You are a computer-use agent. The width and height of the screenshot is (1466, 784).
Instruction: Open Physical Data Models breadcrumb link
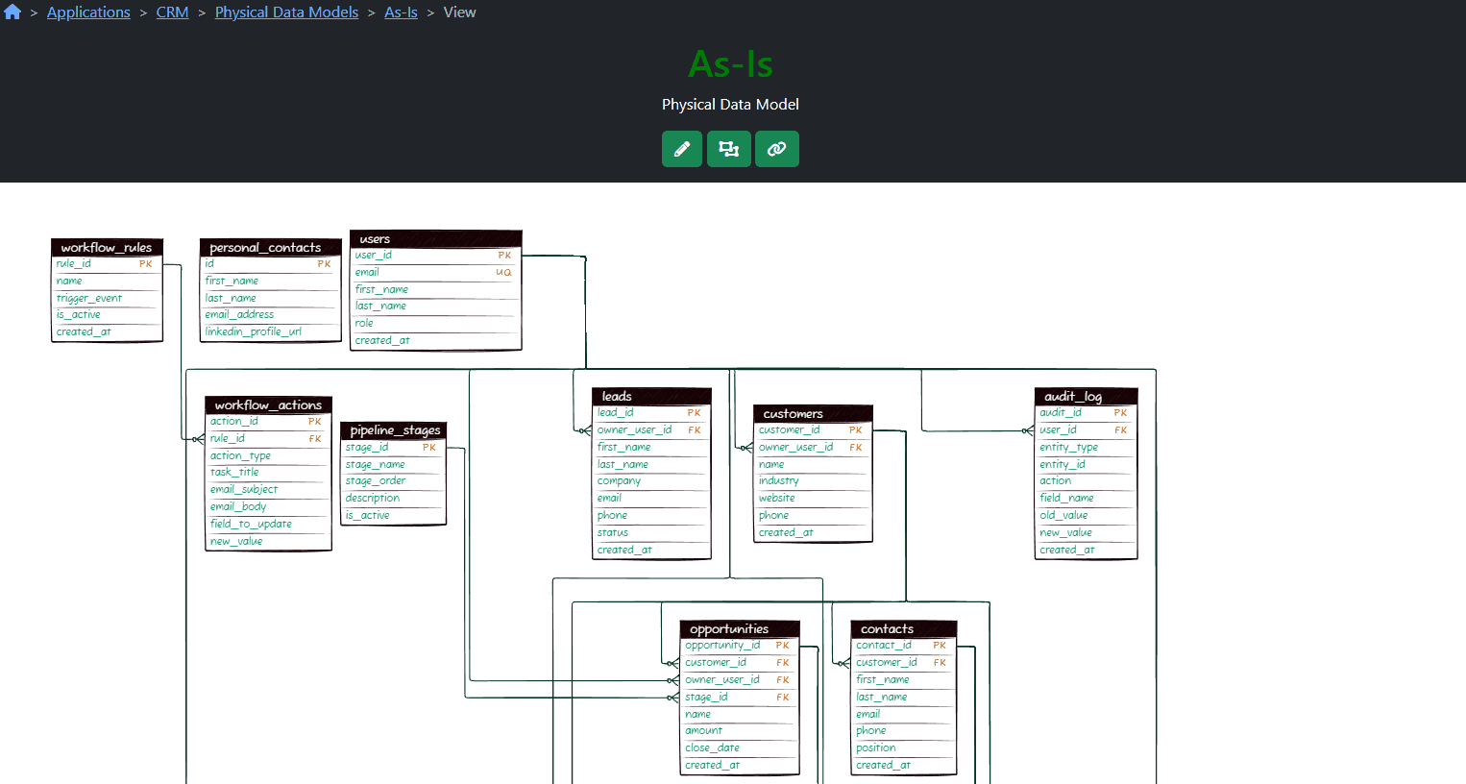[x=286, y=12]
